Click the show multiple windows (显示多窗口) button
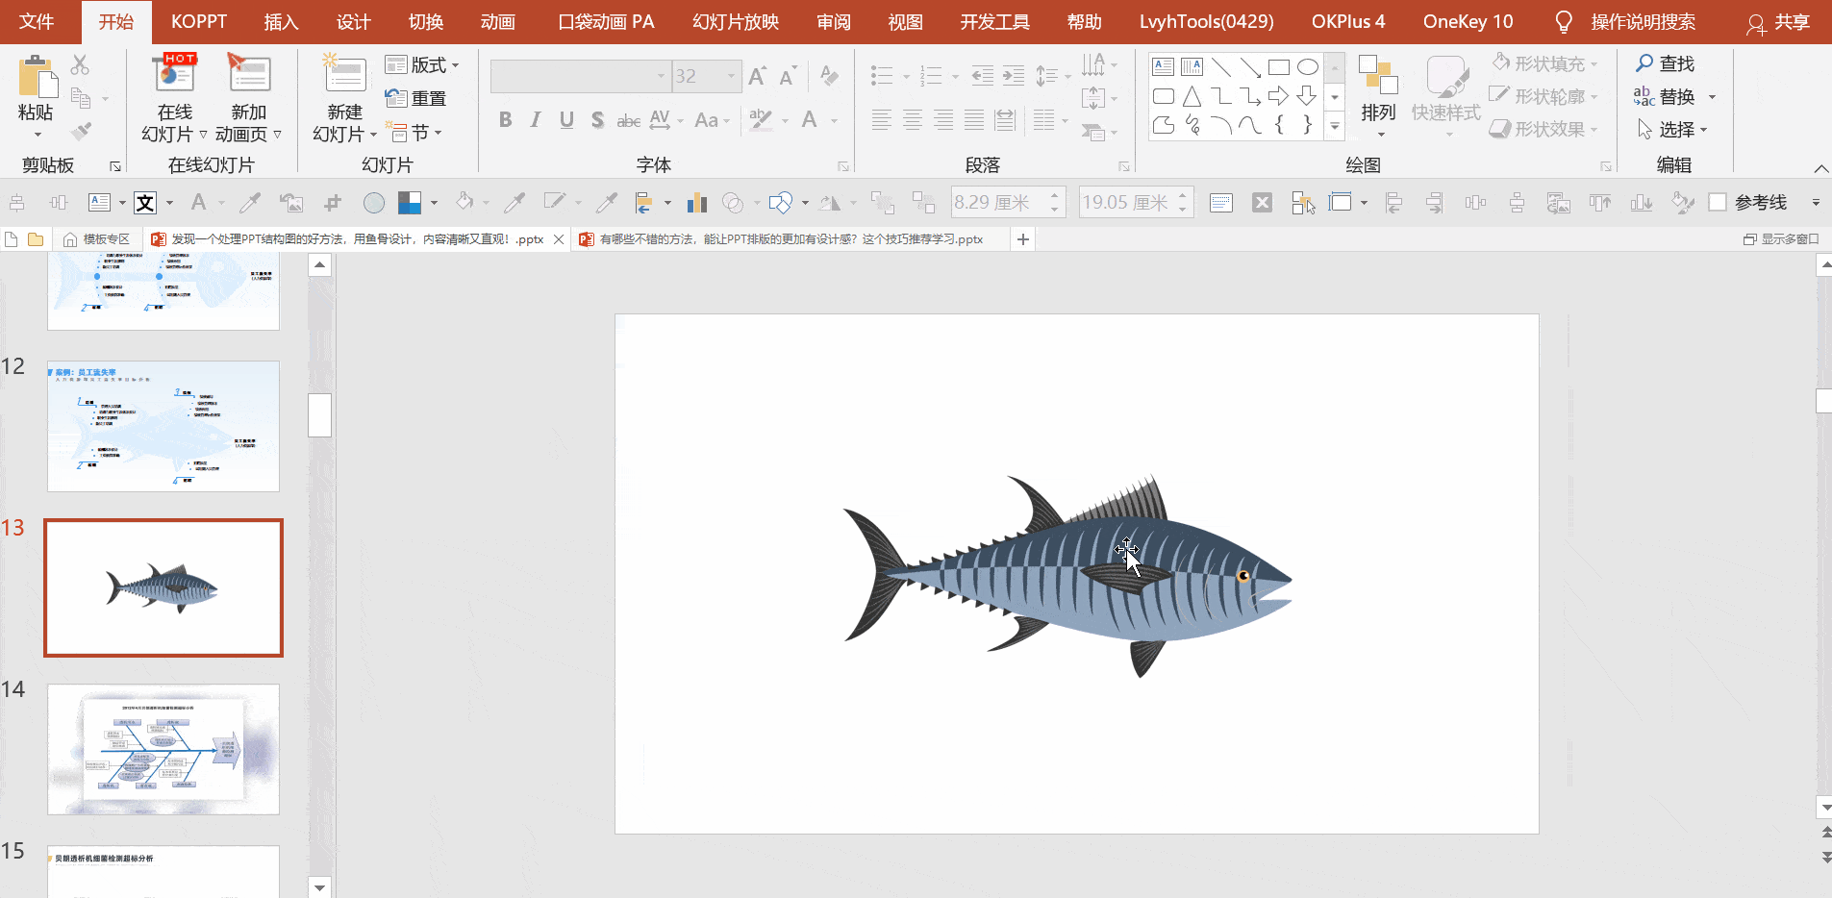Viewport: 1832px width, 898px height. (x=1781, y=239)
